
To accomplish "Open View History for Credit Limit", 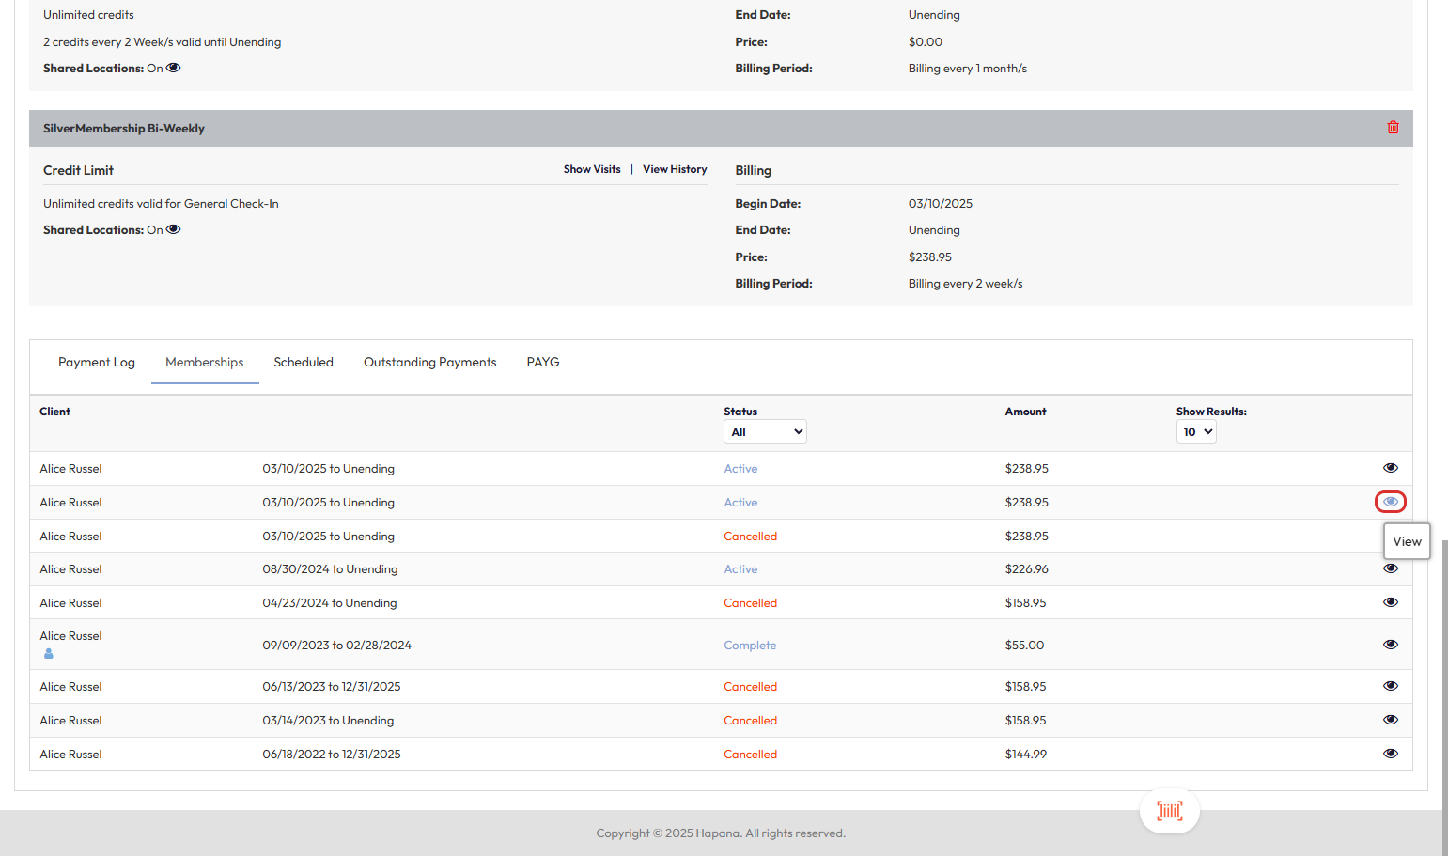I will (x=675, y=170).
